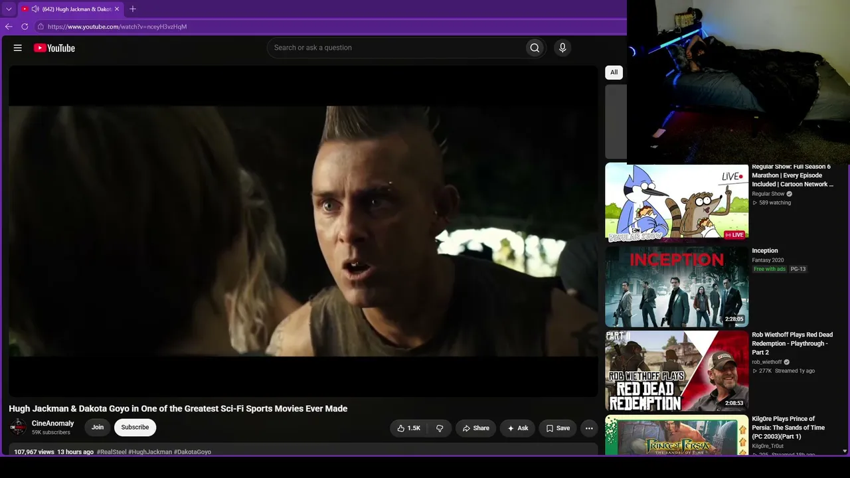Dislike the video
Viewport: 850px width, 478px height.
440,428
